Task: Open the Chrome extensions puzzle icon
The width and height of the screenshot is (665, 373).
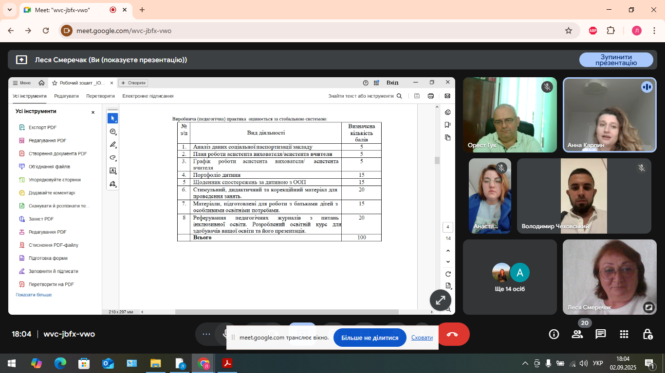Action: (x=610, y=31)
